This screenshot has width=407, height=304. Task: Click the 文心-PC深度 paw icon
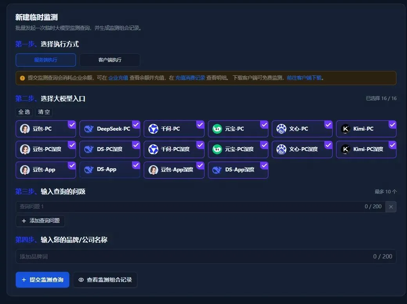(281, 149)
